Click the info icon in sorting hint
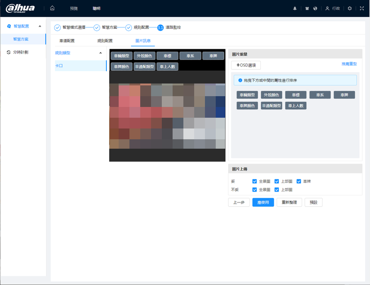 tap(240, 80)
